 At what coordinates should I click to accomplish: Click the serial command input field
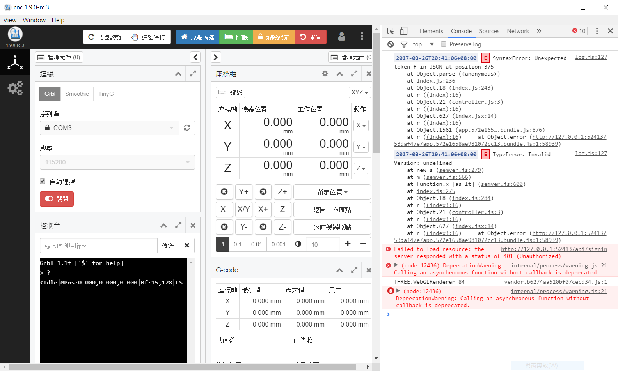click(x=99, y=246)
